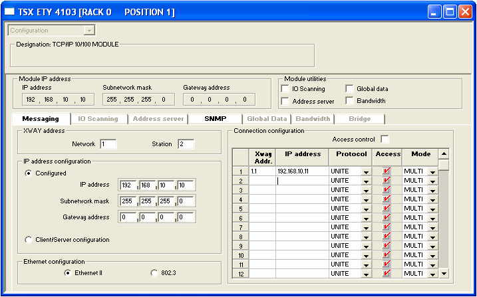
Task: Choose Ethernet II frame format
Action: (x=68, y=272)
